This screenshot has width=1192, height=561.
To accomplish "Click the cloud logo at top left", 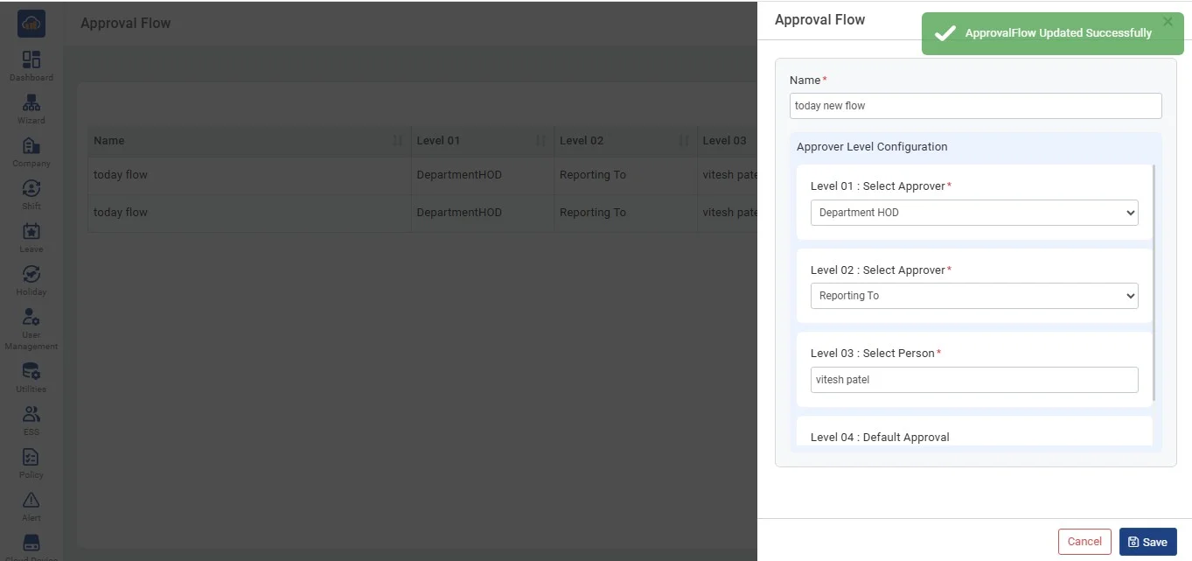I will coord(31,24).
